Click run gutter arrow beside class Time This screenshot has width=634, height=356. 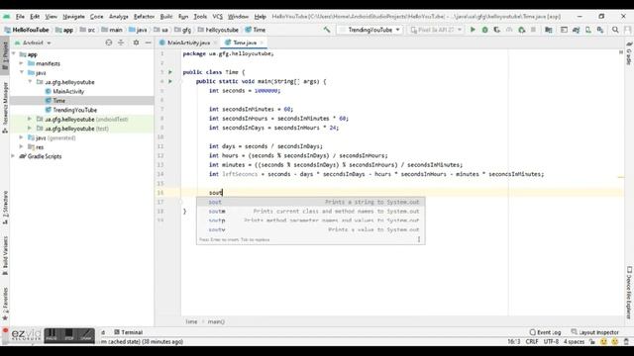pyautogui.click(x=170, y=72)
